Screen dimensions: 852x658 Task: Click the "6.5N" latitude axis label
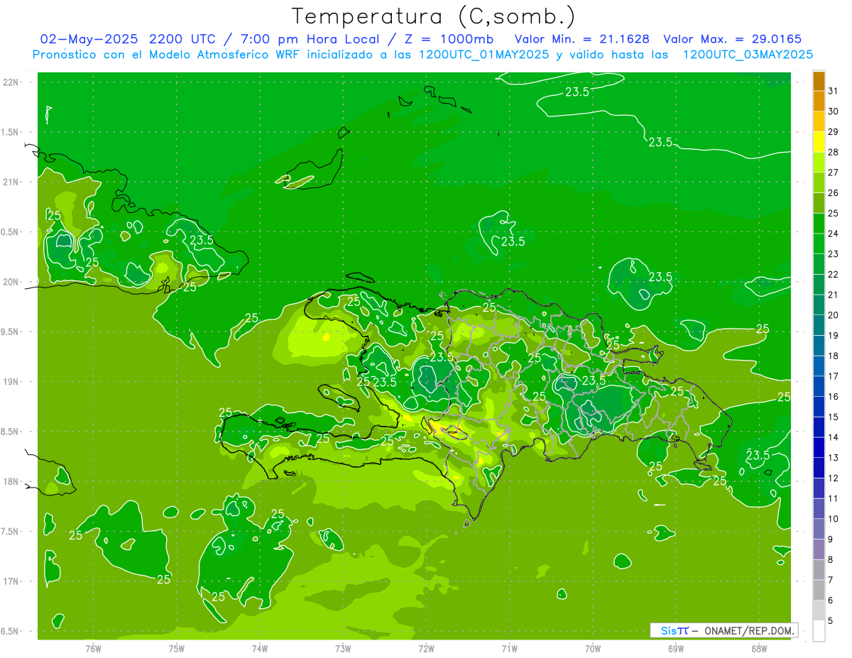(11, 631)
